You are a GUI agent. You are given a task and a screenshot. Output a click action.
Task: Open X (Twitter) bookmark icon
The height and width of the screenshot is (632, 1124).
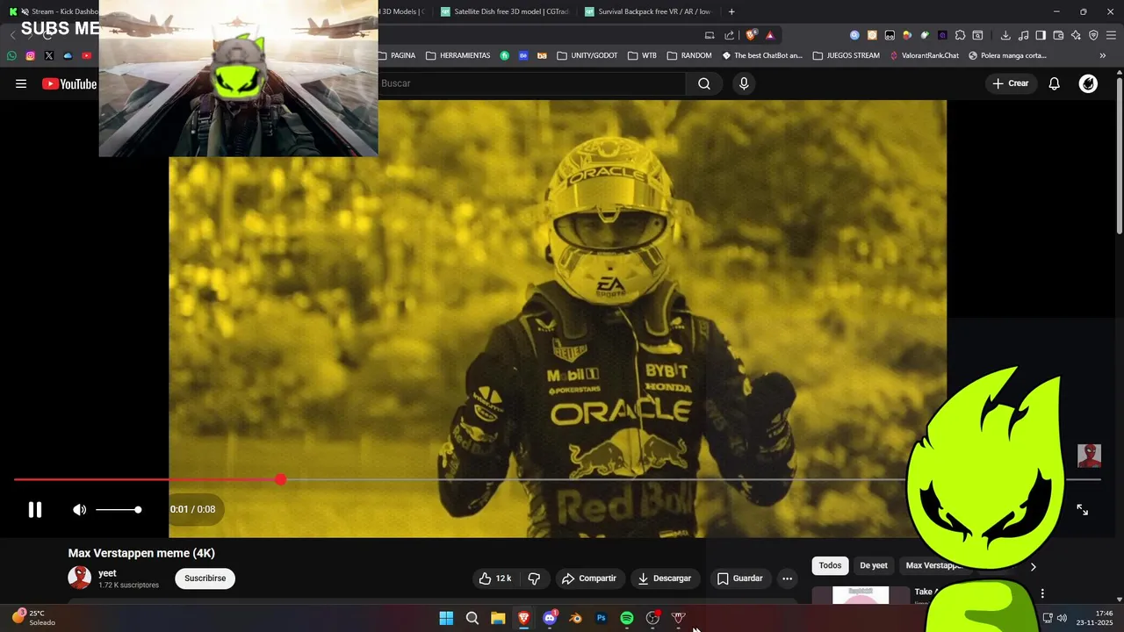click(48, 55)
